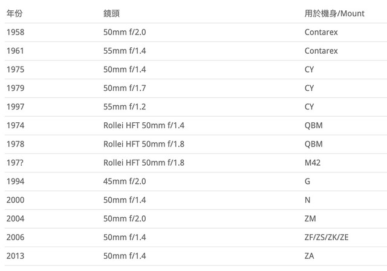Select the 197? year cell
The height and width of the screenshot is (271, 387).
[x=15, y=163]
